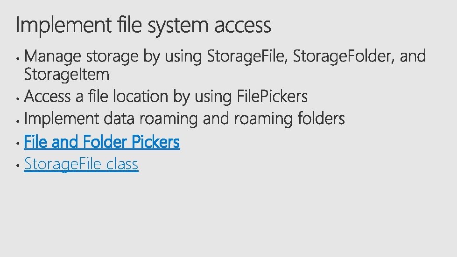Click the word FilePickers in the second bullet
457x257 pixels.
click(272, 97)
